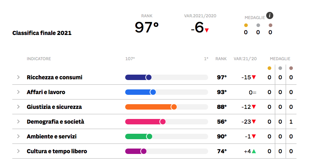Click the red down arrow beside -6

coord(207,30)
